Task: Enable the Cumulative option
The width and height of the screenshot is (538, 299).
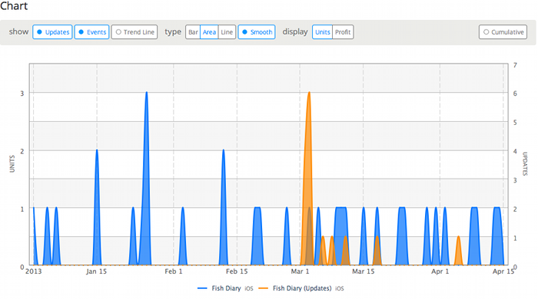Action: point(503,31)
